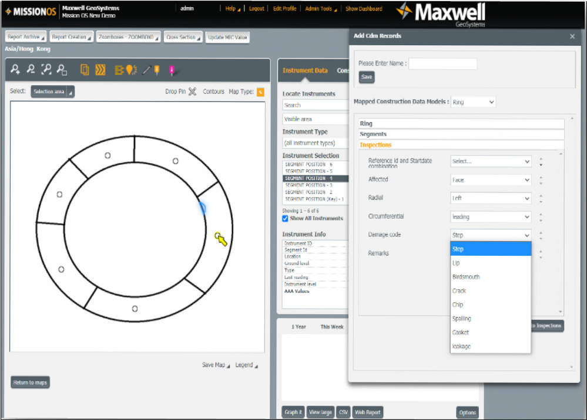This screenshot has width=587, height=420.
Task: Toggle Show All Instruments checkbox
Action: pos(285,219)
